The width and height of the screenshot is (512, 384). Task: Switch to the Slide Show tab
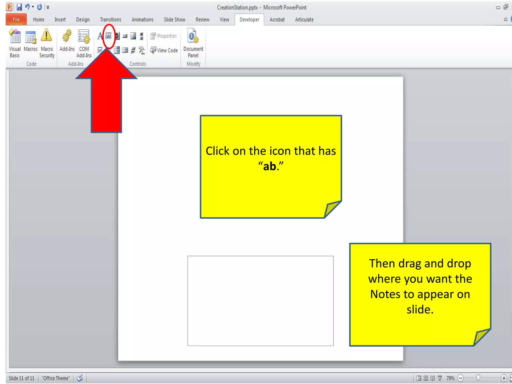174,19
